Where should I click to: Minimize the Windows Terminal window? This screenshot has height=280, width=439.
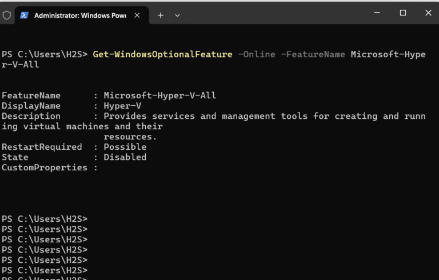pos(377,13)
